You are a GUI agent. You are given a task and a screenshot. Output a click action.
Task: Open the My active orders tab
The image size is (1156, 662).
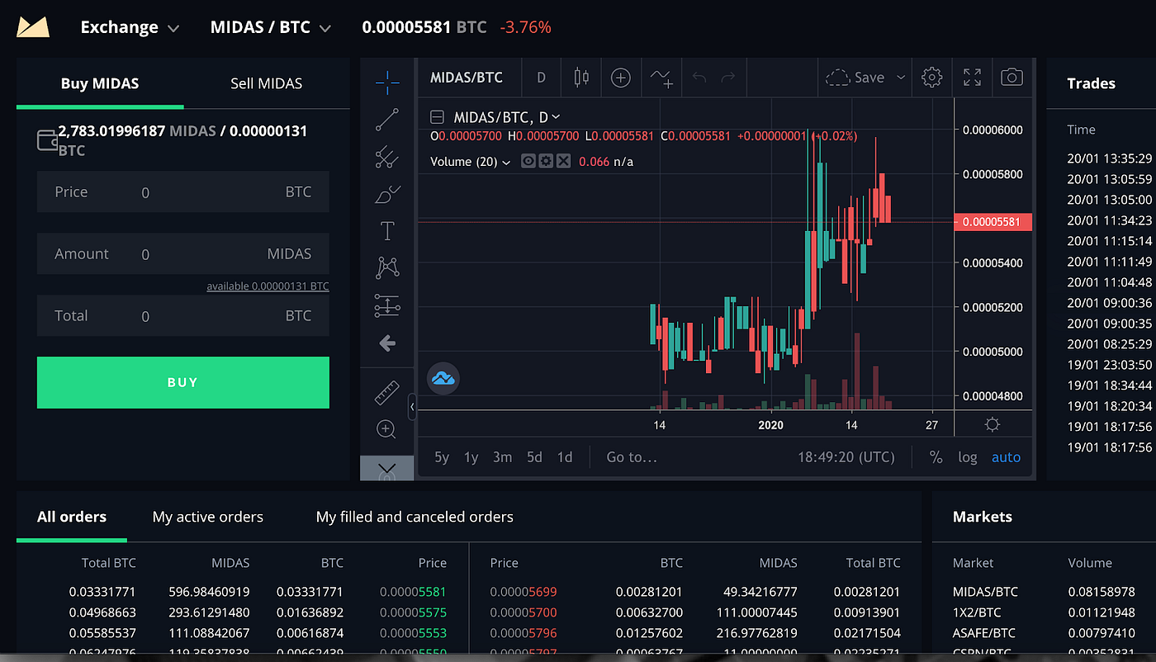pyautogui.click(x=207, y=516)
